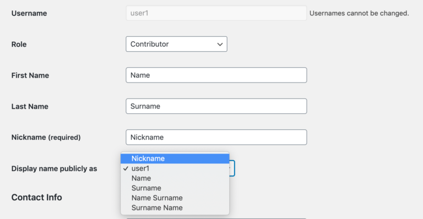The image size is (423, 219).
Task: Pick Name Surname in display name list
Action: (x=175, y=198)
